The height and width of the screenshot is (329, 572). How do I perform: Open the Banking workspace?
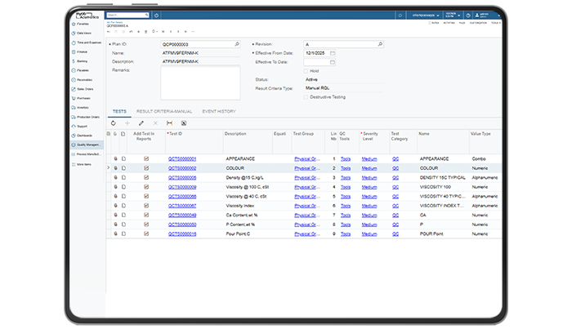82,61
